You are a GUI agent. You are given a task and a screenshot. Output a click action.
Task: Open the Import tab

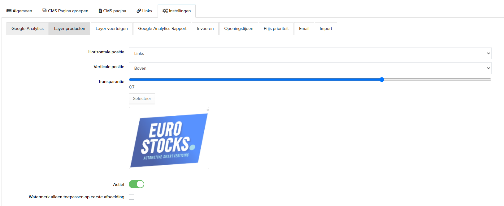326,29
